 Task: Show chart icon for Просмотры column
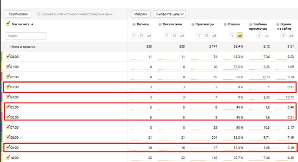coord(214,35)
